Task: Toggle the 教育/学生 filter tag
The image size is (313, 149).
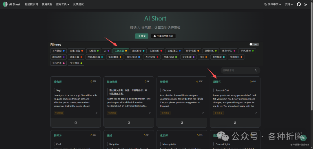Action: click(229, 51)
